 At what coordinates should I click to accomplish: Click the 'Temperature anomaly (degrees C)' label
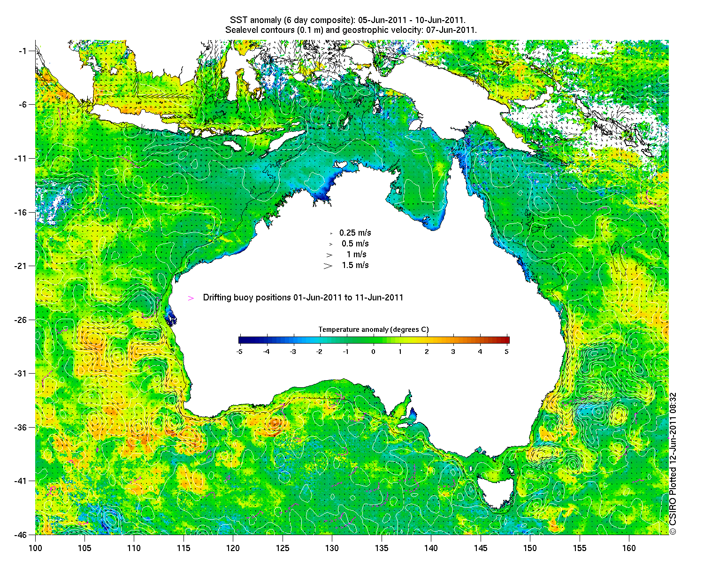click(x=374, y=330)
